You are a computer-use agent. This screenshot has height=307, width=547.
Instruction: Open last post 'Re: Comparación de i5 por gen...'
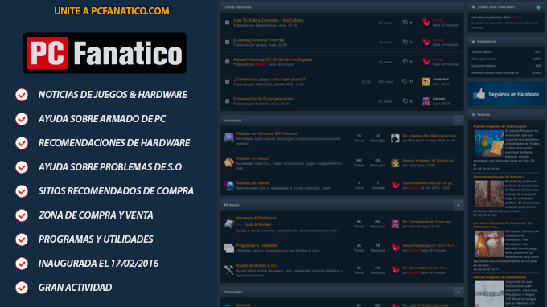[428, 222]
